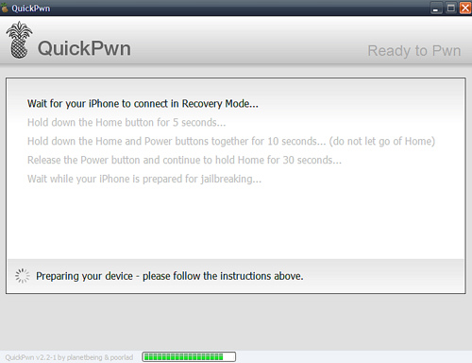Click the "Preparing your device" status message
This screenshot has width=472, height=363.
pos(170,276)
